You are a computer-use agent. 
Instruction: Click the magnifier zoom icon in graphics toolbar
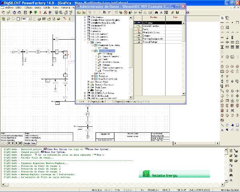8,19
